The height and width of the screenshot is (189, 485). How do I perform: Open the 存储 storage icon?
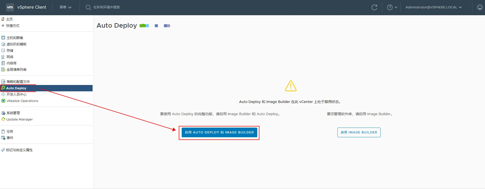coord(3,50)
